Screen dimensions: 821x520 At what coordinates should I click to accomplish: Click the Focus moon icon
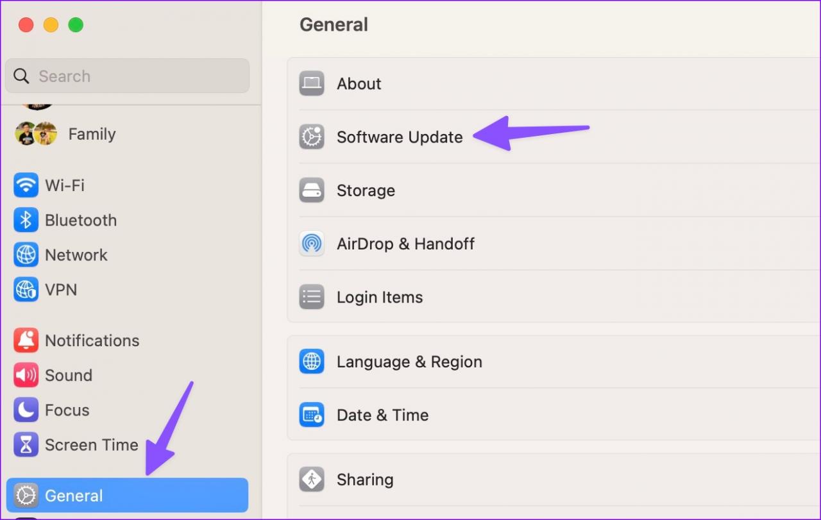click(x=26, y=410)
